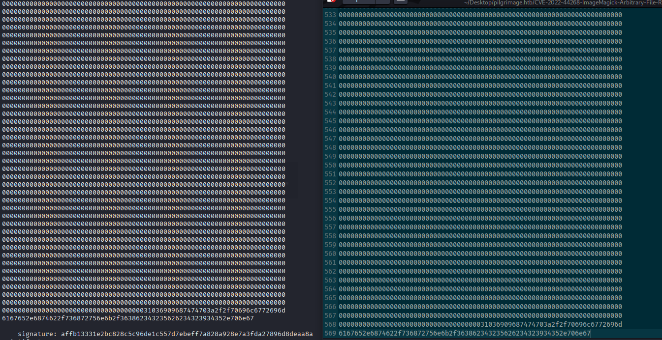The image size is (662, 340).
Task: Select line number 544 in the editor gutter
Action: point(330,112)
